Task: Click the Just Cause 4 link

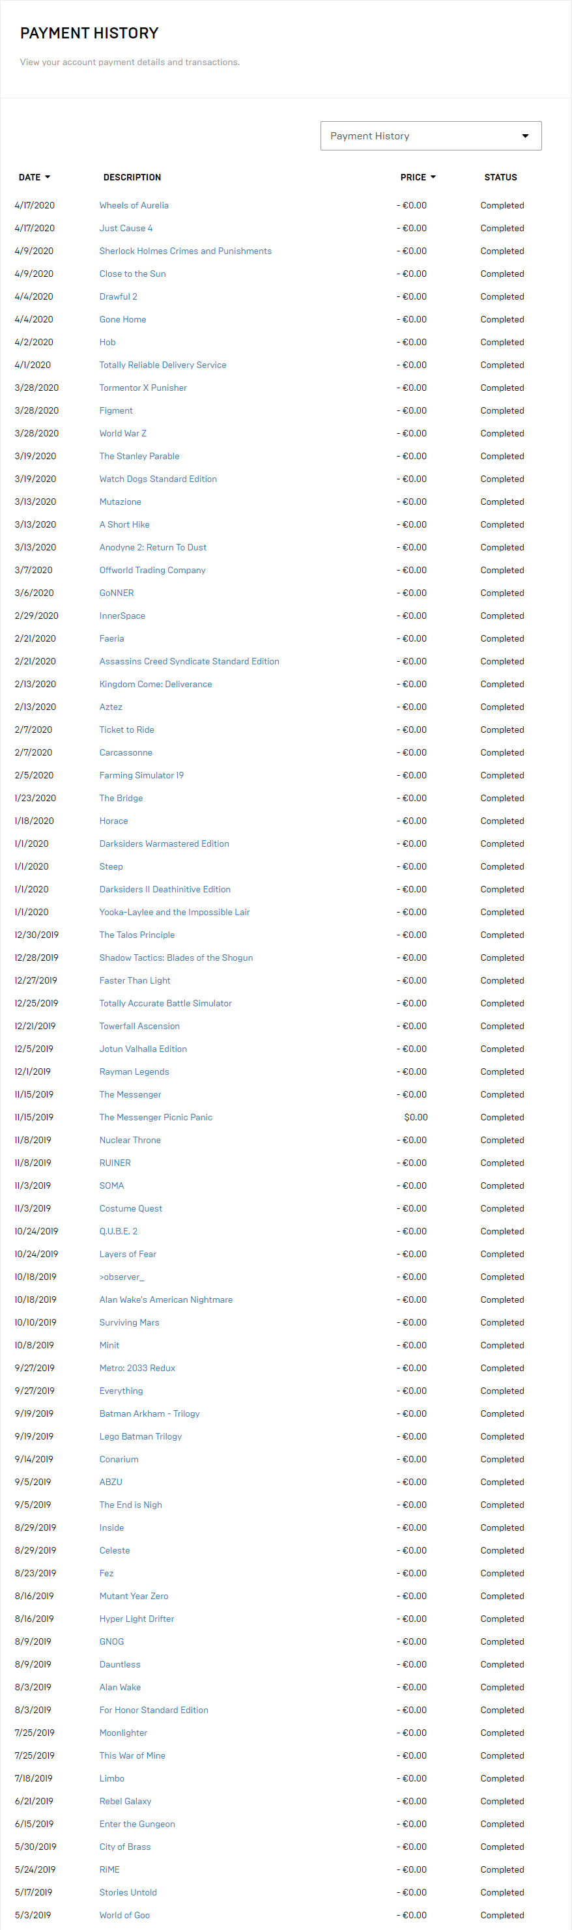Action: point(125,229)
